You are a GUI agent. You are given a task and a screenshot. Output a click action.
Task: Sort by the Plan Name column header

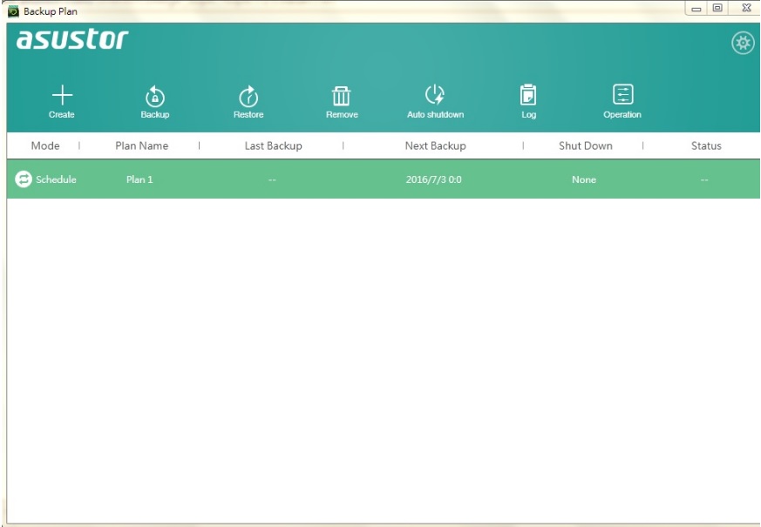pos(142,145)
